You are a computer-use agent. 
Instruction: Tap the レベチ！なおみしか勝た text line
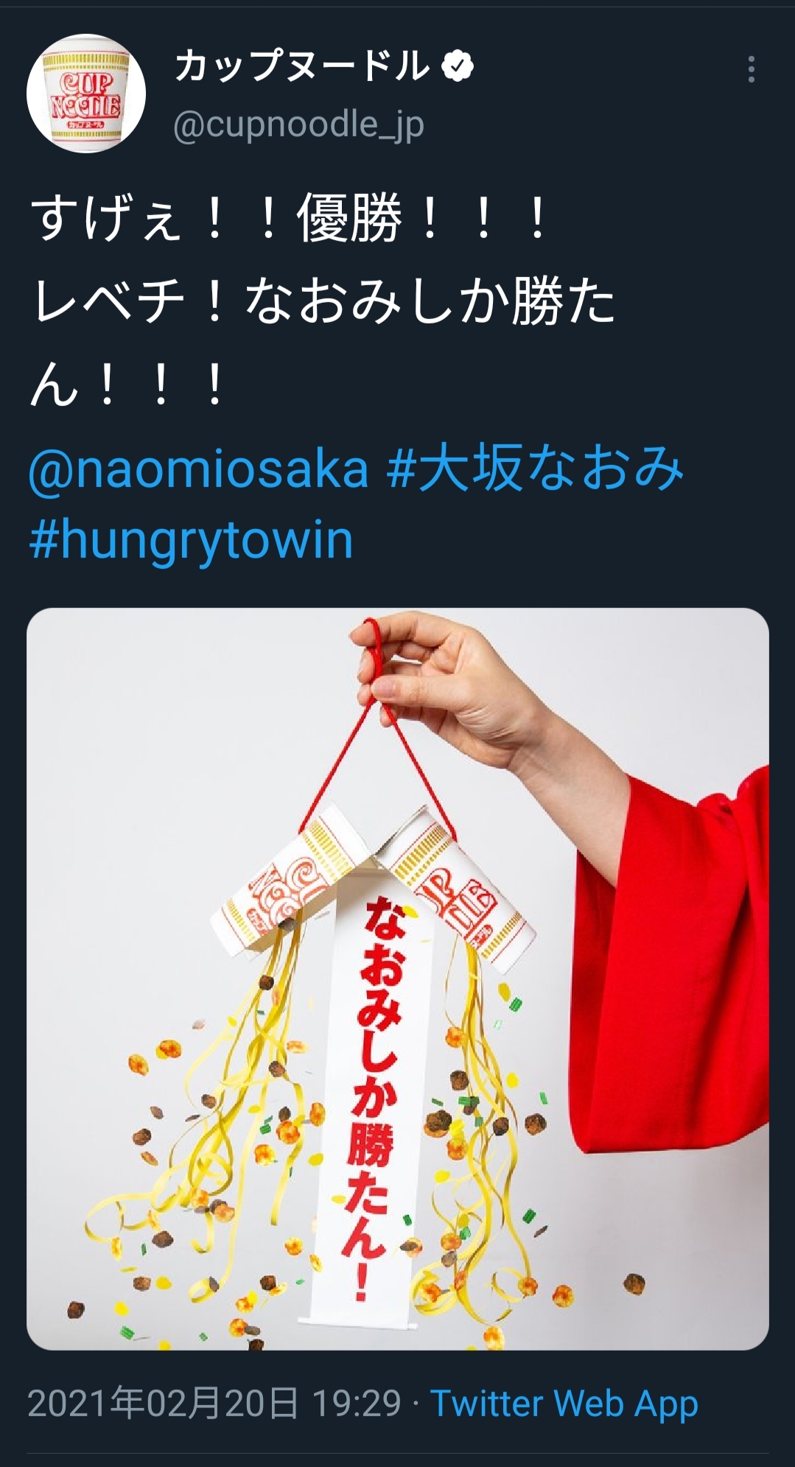click(323, 302)
